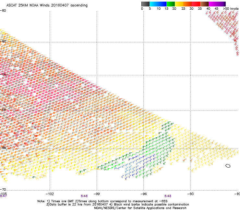Screen dimensions: 240x210
Task: Pick the magenta 40–45 knot legend segment
Action: click(x=213, y=4)
